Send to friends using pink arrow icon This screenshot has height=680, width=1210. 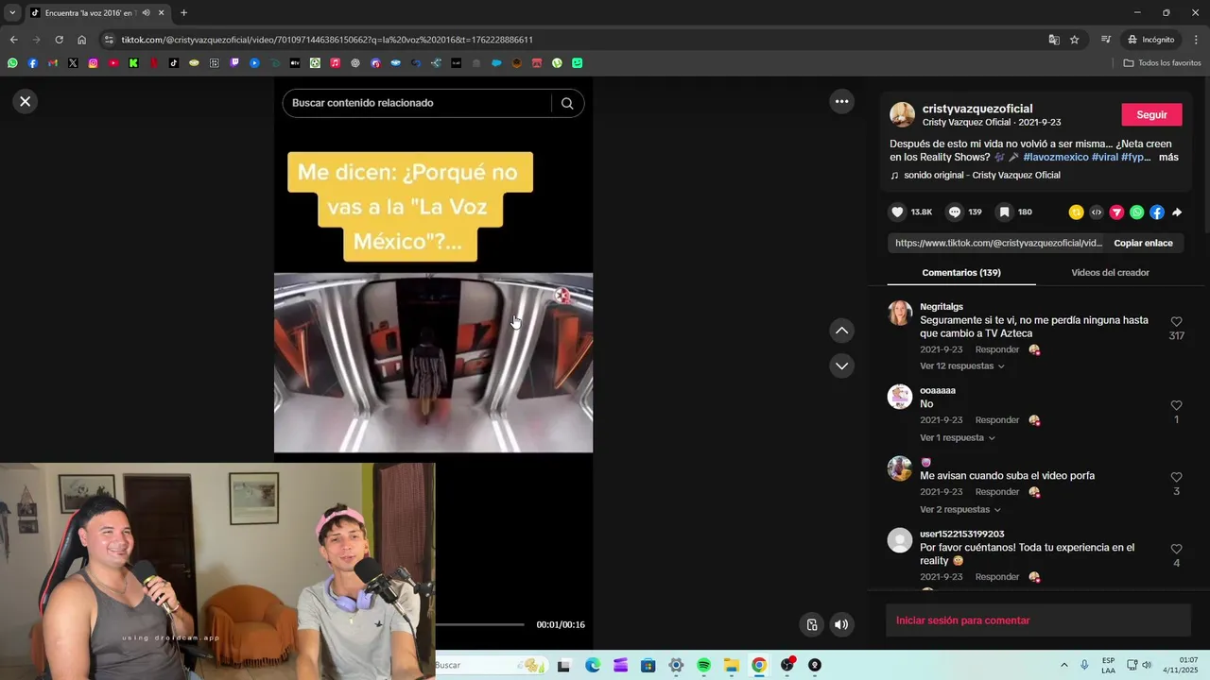1116,212
